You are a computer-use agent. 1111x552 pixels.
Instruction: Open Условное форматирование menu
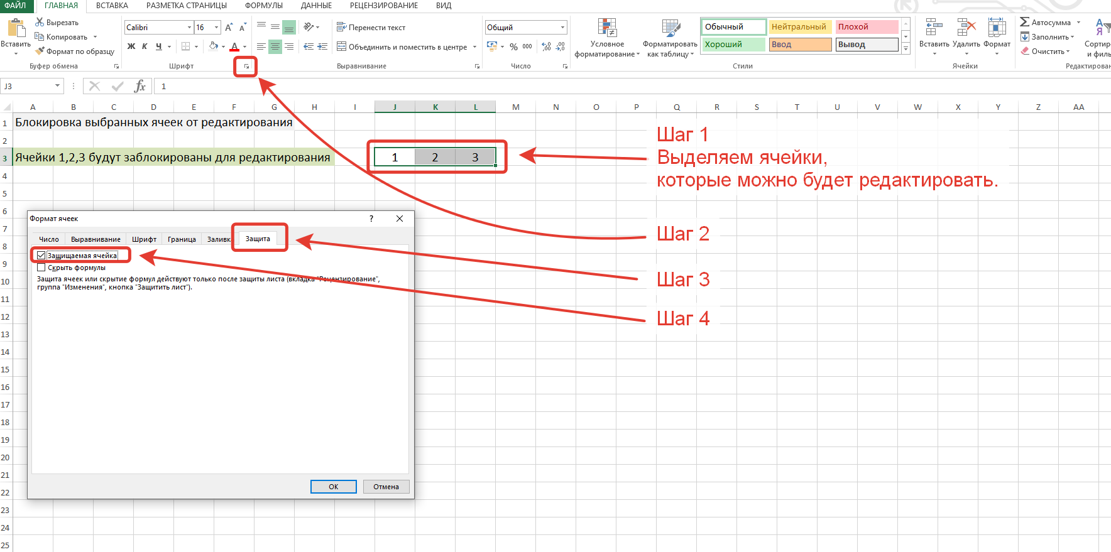click(607, 38)
